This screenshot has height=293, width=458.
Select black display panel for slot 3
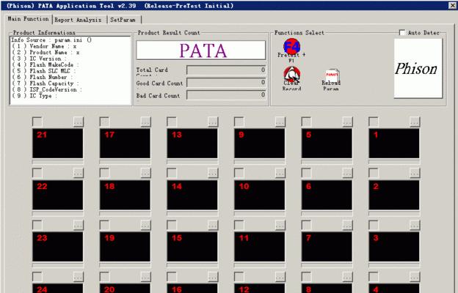394,247
